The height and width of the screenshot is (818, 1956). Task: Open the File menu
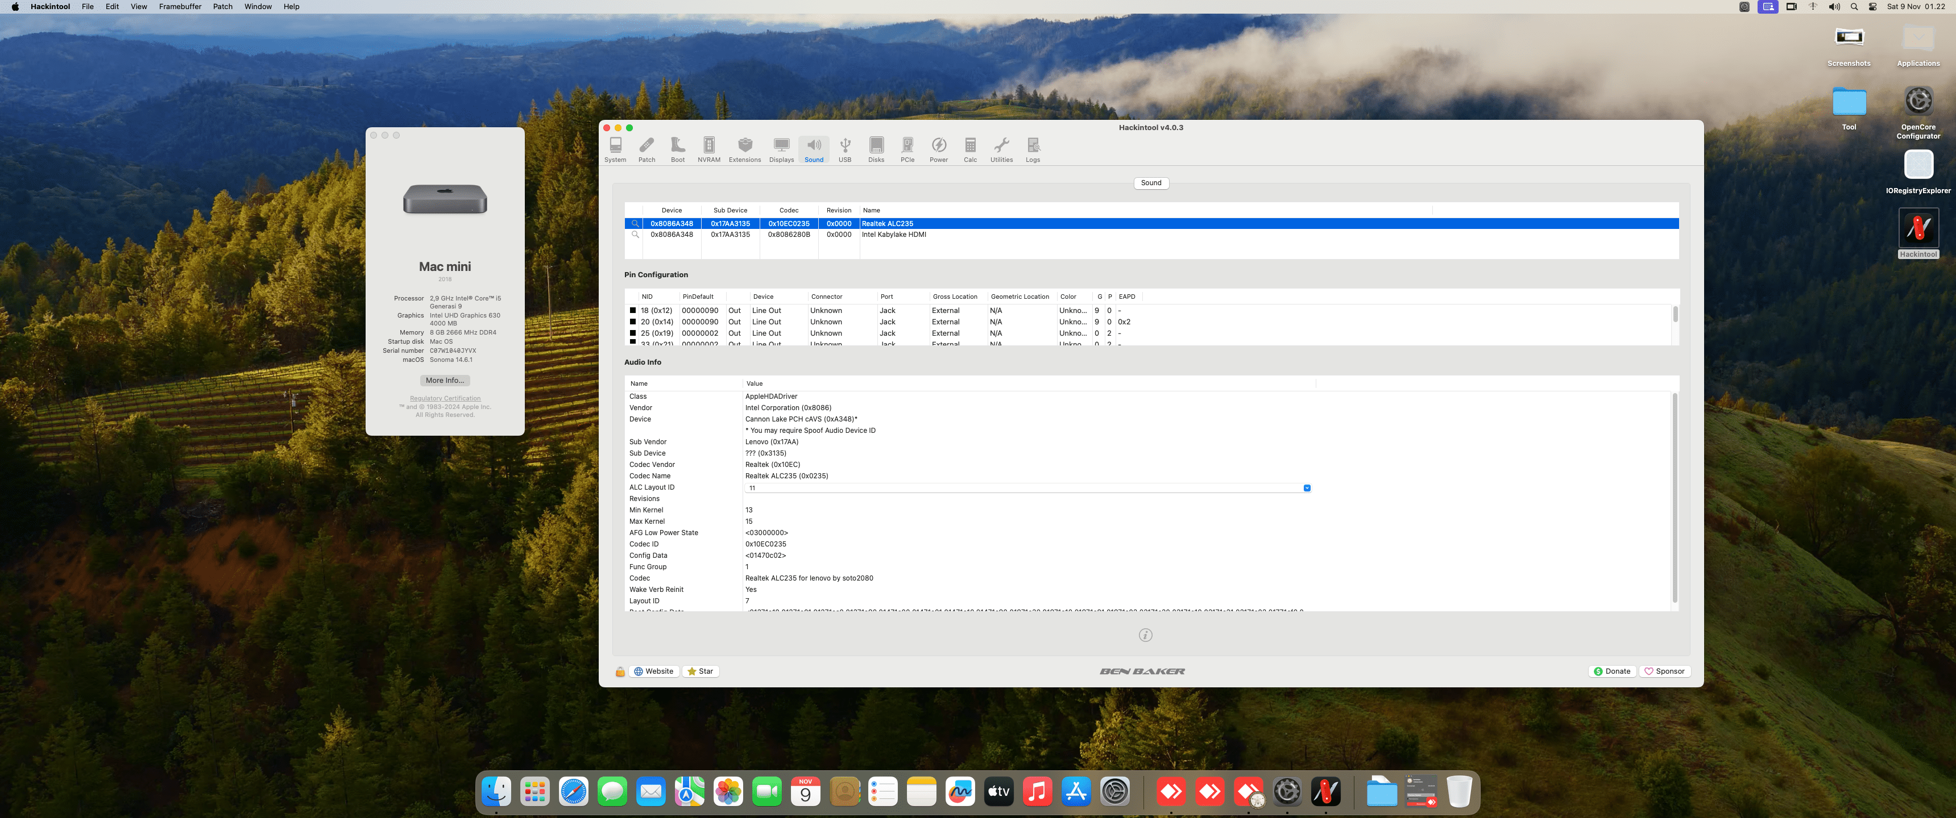point(88,7)
